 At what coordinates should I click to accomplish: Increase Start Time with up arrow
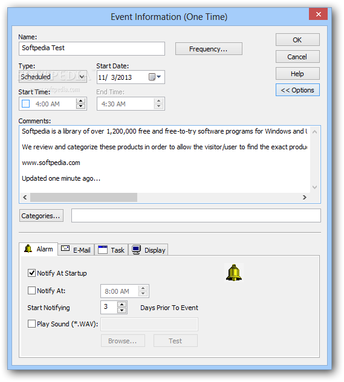[x=80, y=101]
